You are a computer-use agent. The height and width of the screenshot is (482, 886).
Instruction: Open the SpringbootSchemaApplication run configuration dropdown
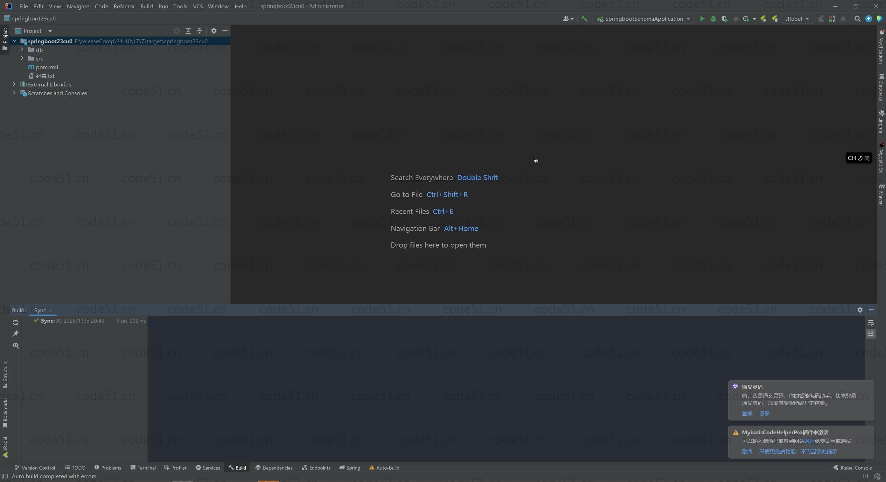click(643, 19)
